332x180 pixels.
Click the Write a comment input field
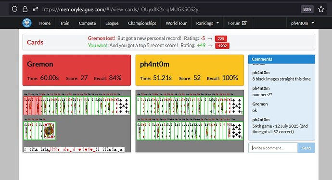coord(273,148)
